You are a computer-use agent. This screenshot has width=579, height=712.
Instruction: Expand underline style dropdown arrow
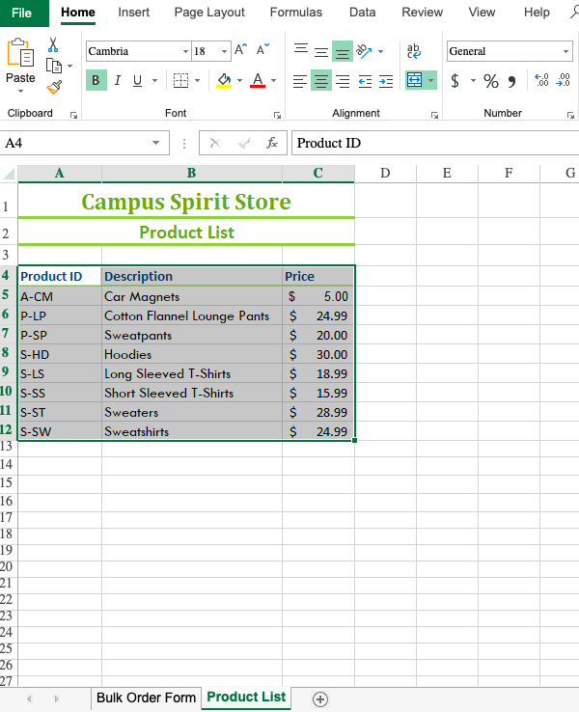click(154, 80)
